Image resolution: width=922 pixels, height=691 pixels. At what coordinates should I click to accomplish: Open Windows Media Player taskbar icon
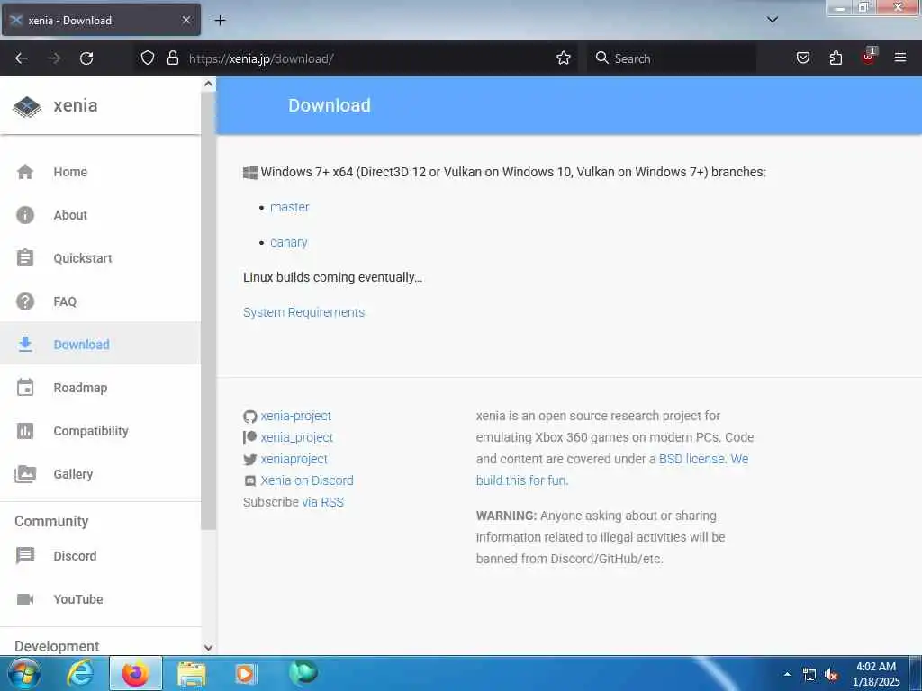(x=246, y=673)
